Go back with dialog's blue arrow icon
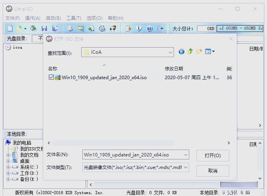This screenshot has height=196, width=267. click(x=182, y=51)
